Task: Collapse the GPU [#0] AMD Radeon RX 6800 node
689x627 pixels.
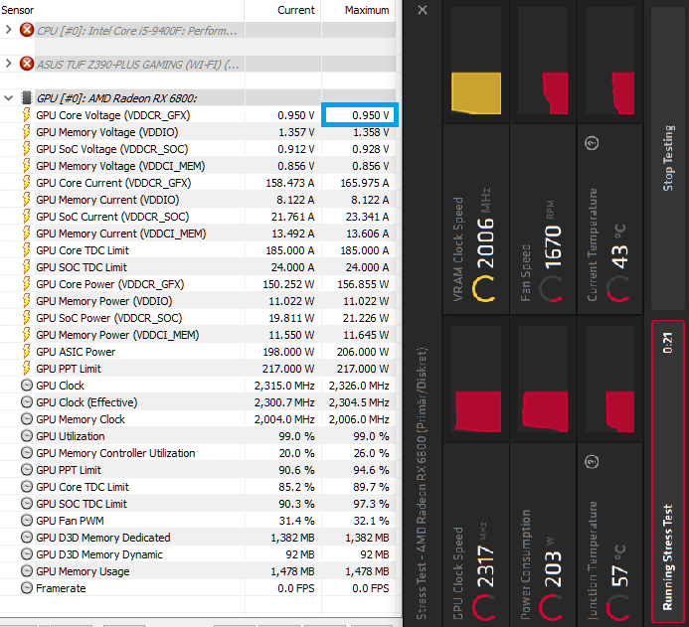Action: (8, 98)
